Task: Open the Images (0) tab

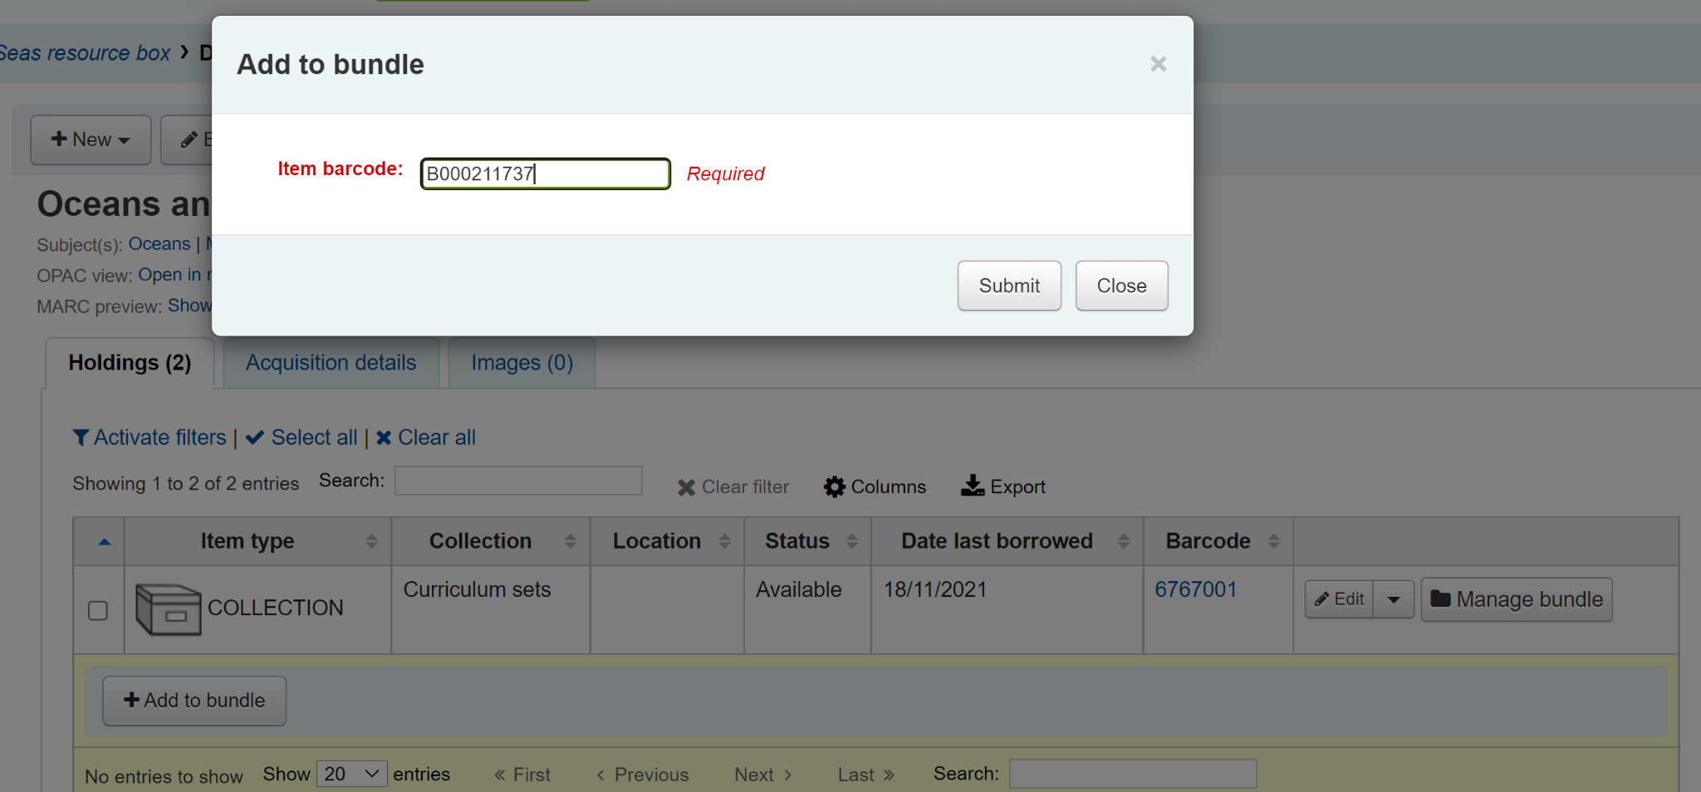Action: click(x=521, y=363)
